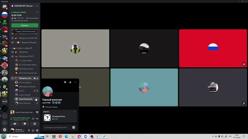Invite people to active Вопросы channel

37,78
